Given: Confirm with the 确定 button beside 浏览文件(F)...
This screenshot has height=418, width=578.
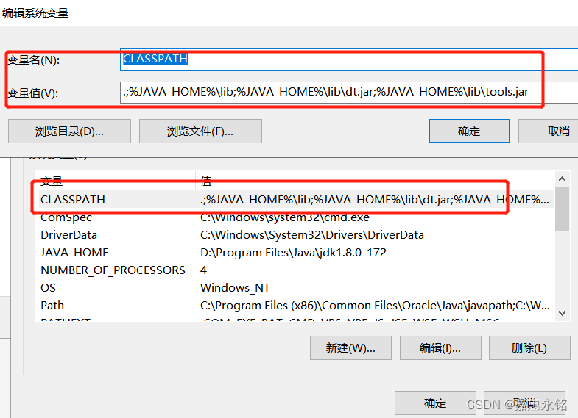Looking at the screenshot, I should [x=469, y=131].
